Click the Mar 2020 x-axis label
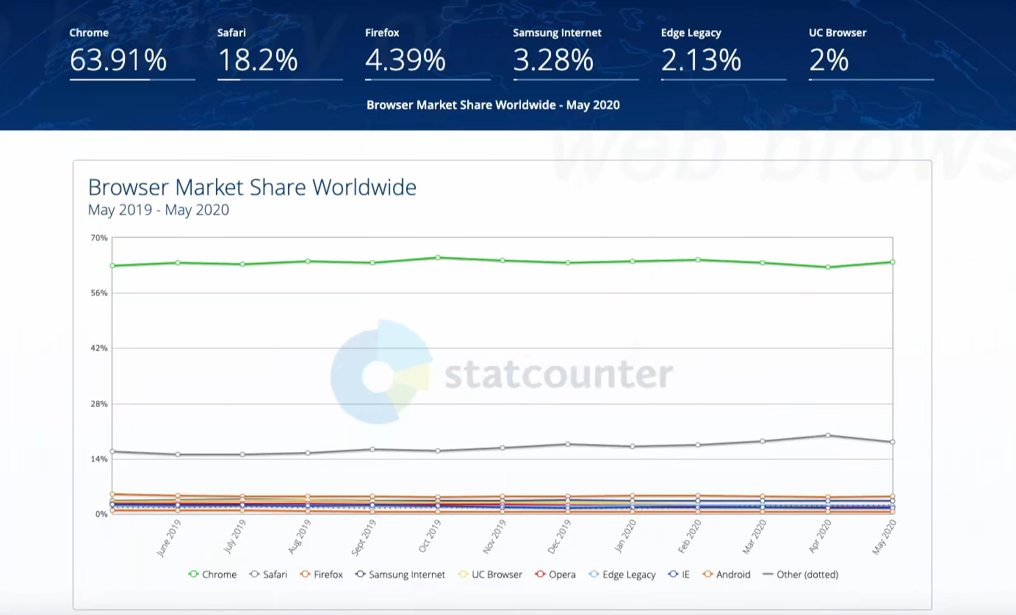Screen dimensions: 1016x615 point(755,537)
